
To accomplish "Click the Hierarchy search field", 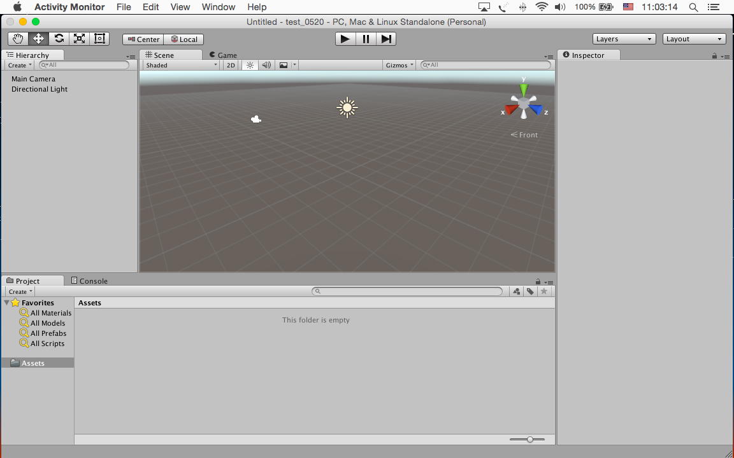I will (x=84, y=65).
